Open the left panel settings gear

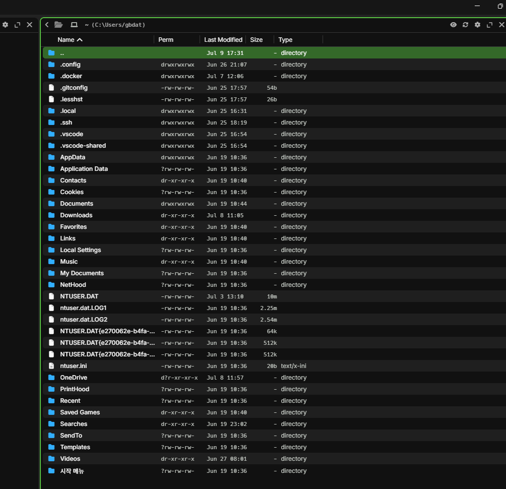pyautogui.click(x=6, y=25)
